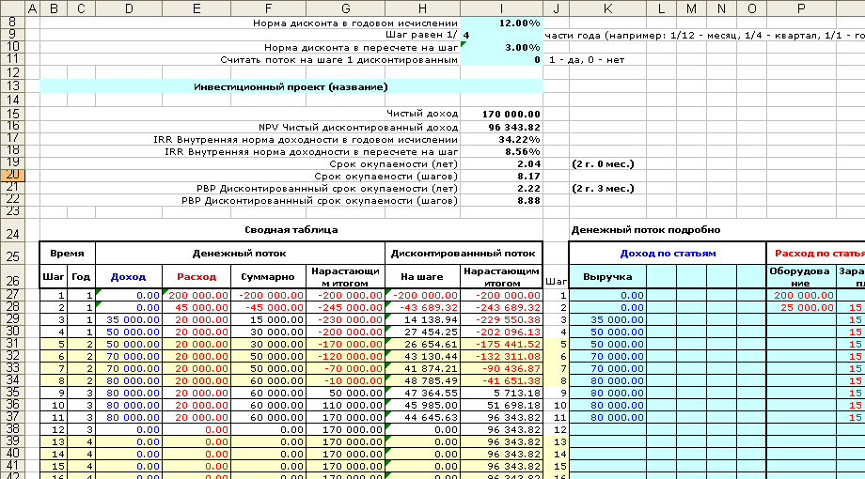Click the annual discount rate cell 12.00%
Viewport: 865px width, 479px height.
click(x=501, y=23)
